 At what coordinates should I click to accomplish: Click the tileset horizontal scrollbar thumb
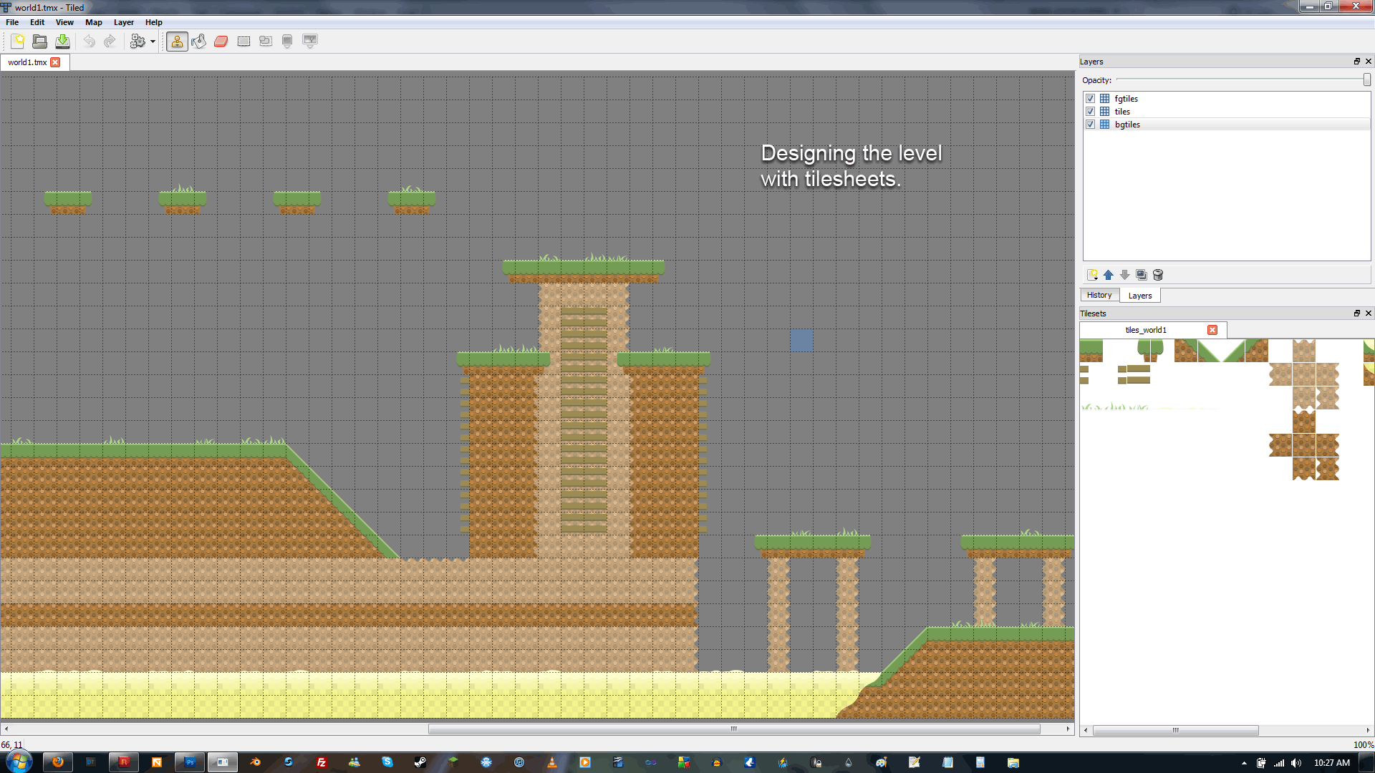click(1175, 730)
